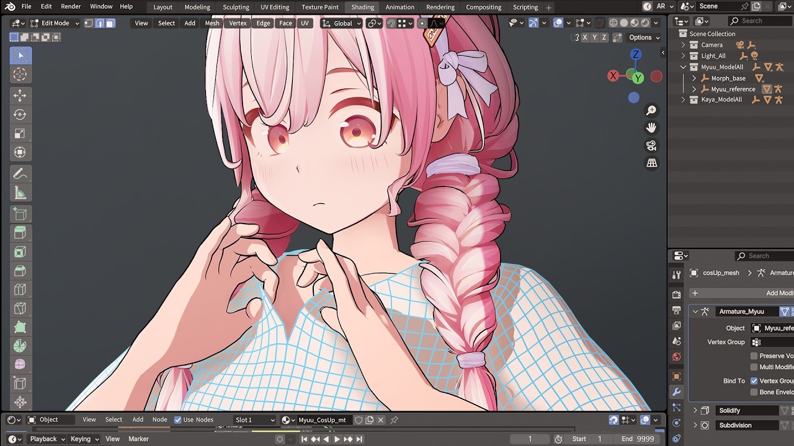Select the Transform tool
The width and height of the screenshot is (794, 446).
click(20, 152)
